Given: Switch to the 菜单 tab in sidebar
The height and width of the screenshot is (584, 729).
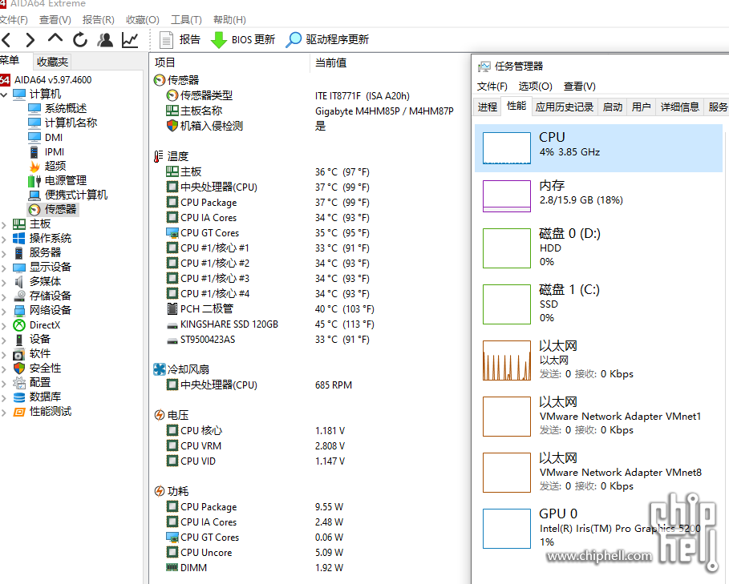Looking at the screenshot, I should pyautogui.click(x=10, y=60).
